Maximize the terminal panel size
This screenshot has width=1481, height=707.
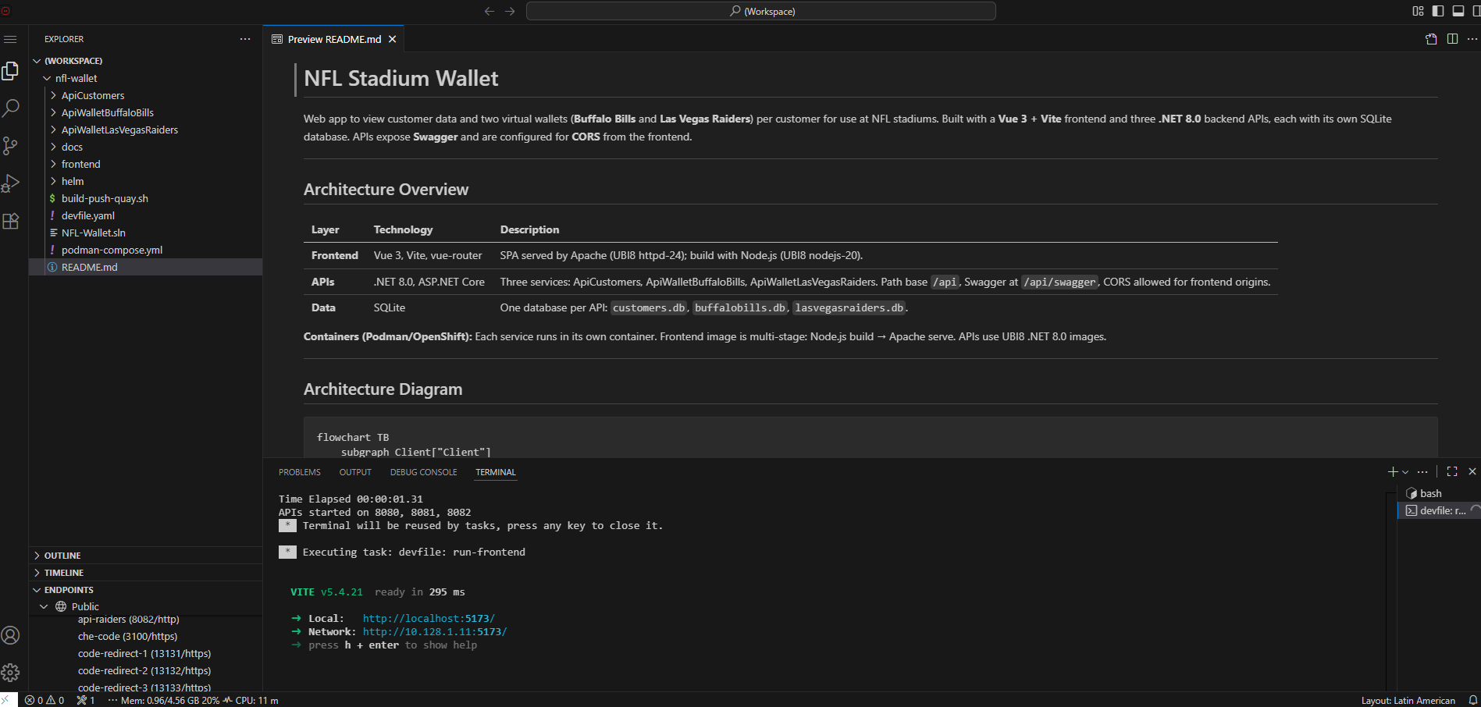[1452, 471]
